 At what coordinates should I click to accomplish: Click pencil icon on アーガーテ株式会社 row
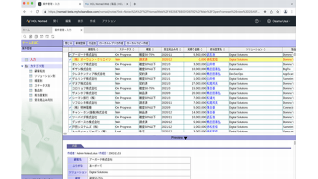pyautogui.click(x=70, y=55)
